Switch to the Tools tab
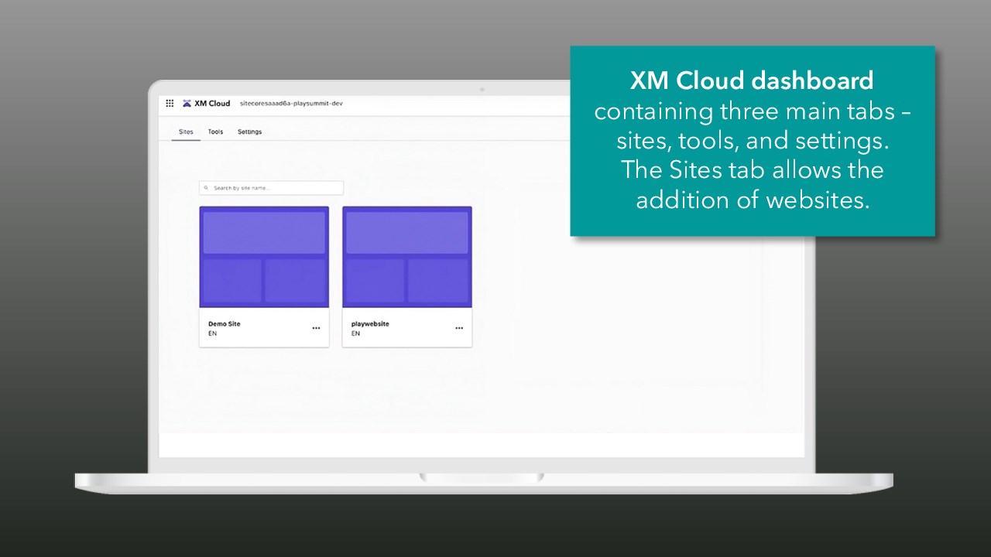The image size is (991, 557). (215, 132)
